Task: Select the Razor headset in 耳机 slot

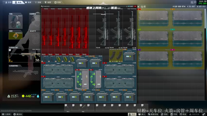Action: pos(16,22)
